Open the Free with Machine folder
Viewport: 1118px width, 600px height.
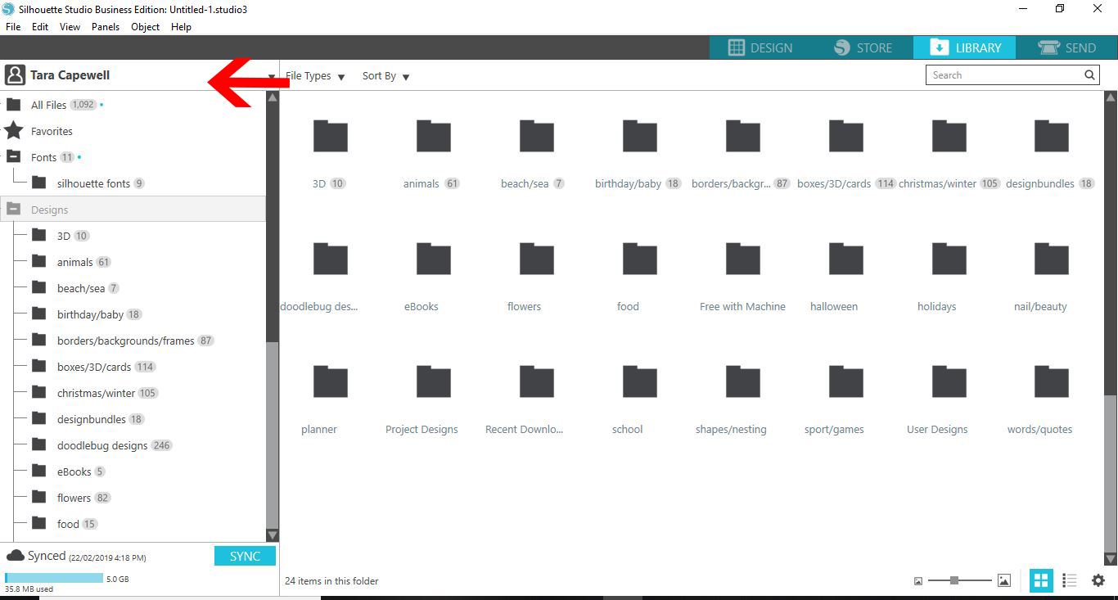(743, 259)
